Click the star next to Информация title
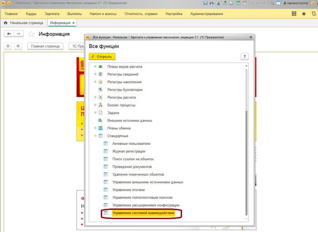 pos(31,34)
